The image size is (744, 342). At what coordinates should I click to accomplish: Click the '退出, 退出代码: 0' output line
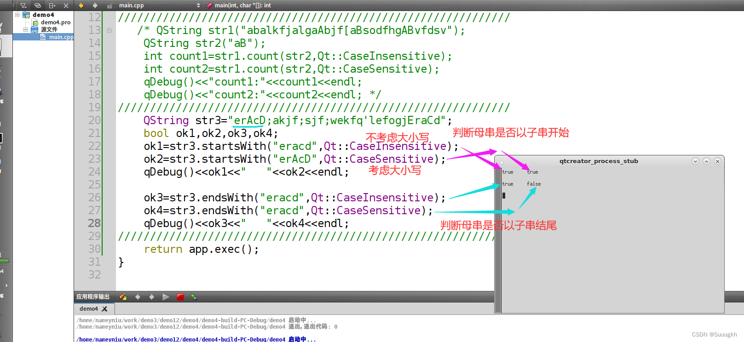[207, 327]
